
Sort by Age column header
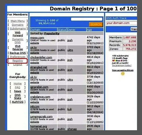click(x=89, y=30)
